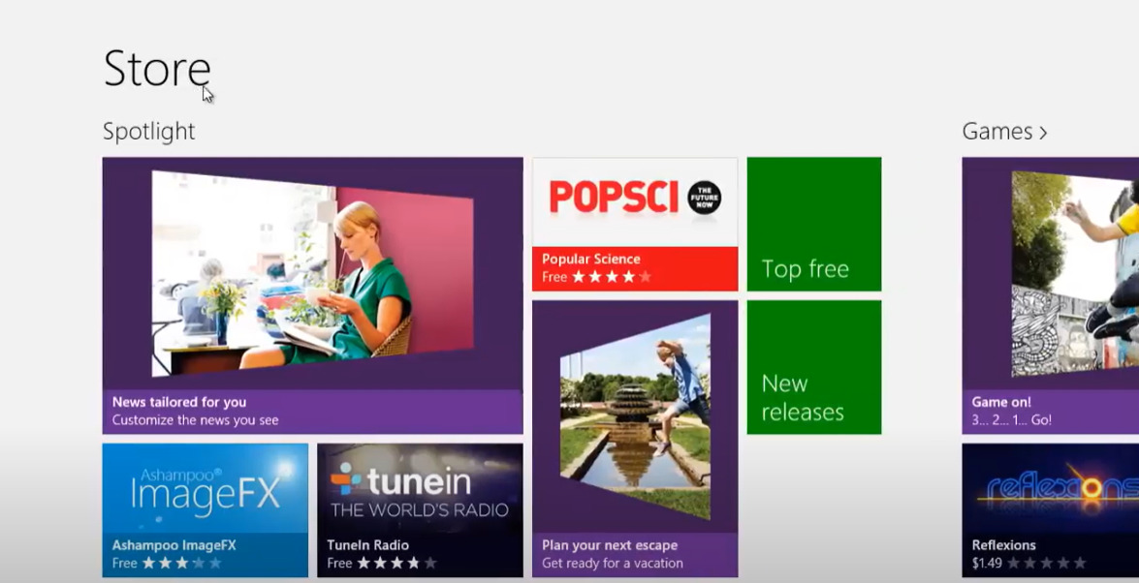
Task: Click the Spotlight section heading
Action: [x=149, y=132]
